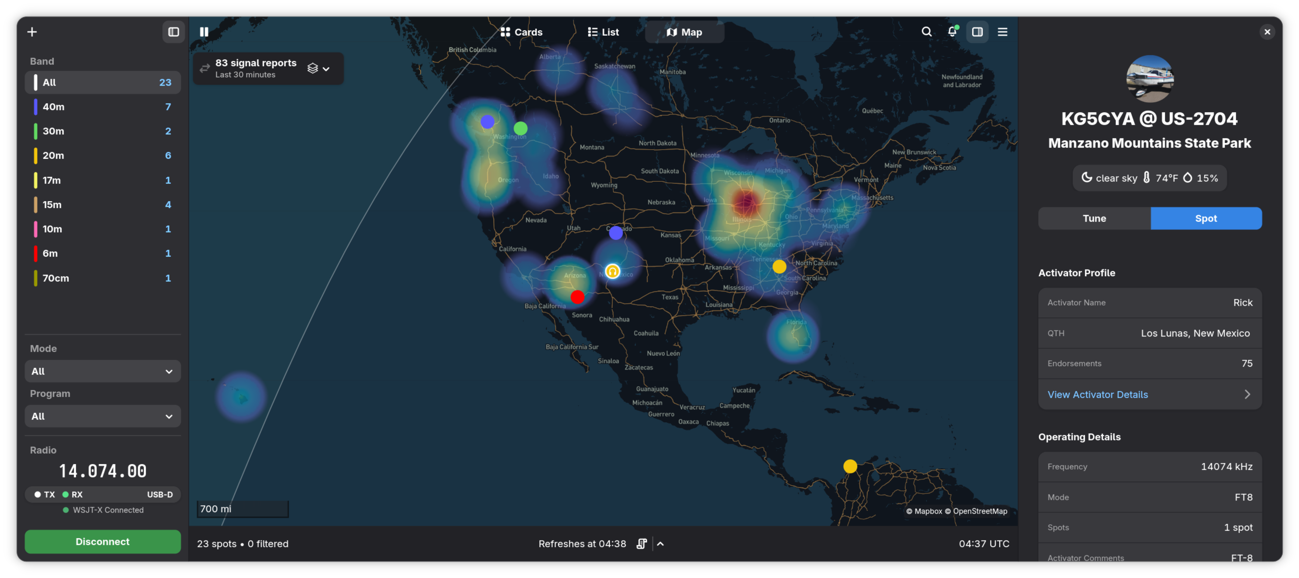Click the logbook icon in status bar
The height and width of the screenshot is (578, 1299).
(642, 544)
